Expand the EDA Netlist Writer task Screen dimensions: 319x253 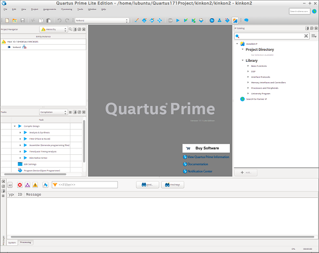coord(20,158)
